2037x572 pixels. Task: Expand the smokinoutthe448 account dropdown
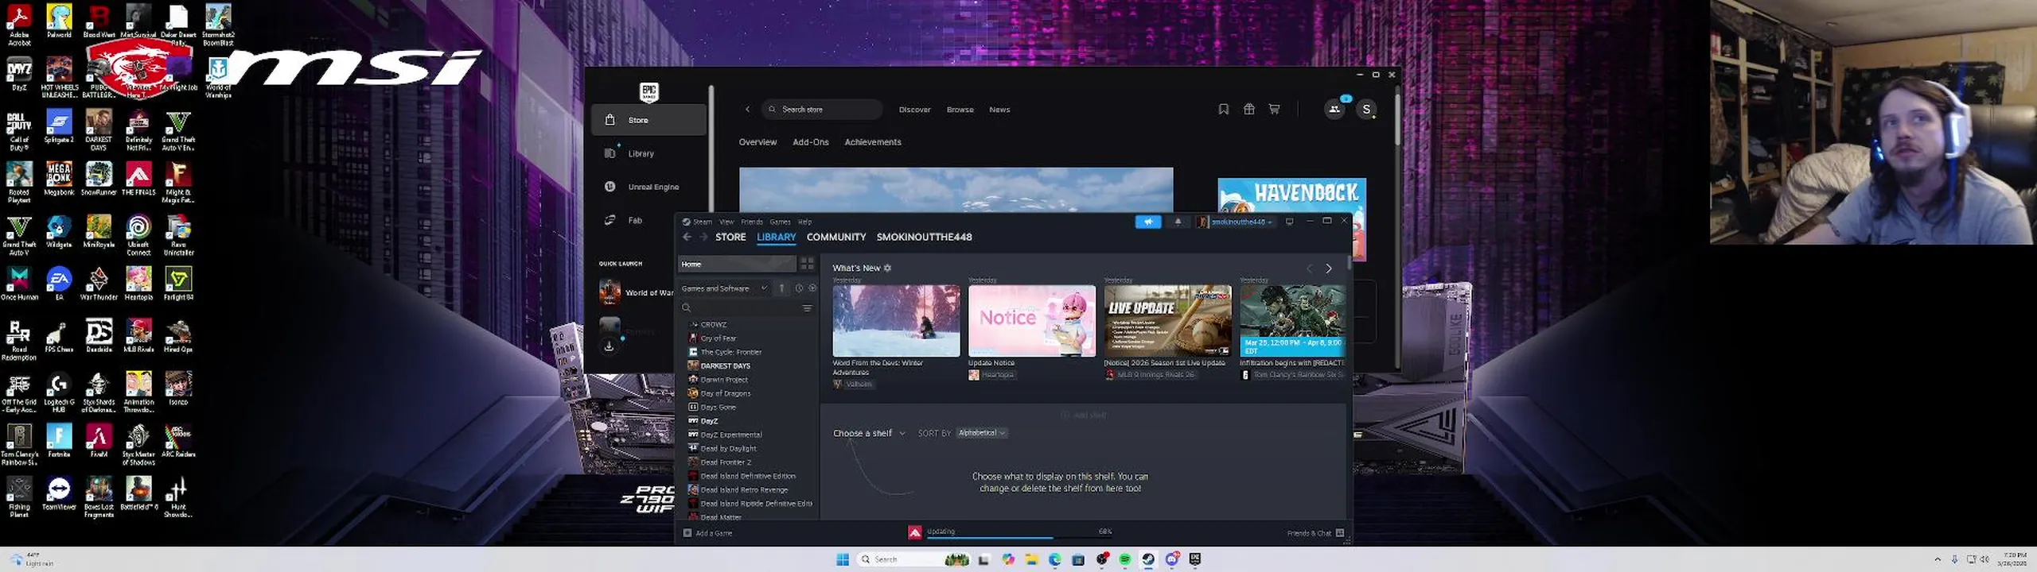tap(1237, 222)
